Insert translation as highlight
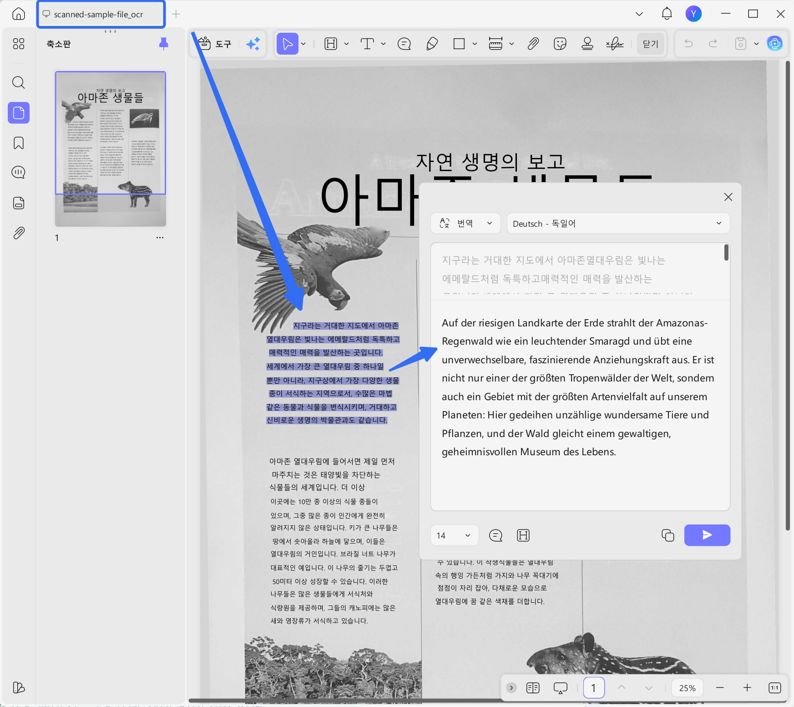The image size is (794, 707). tap(523, 535)
